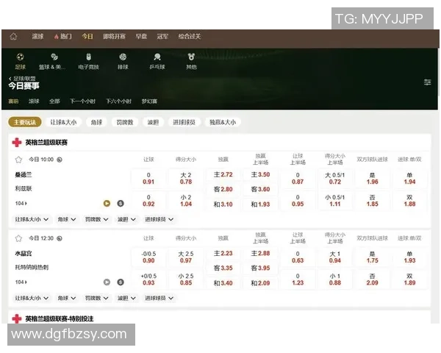Expand 进球球员 dropdown under 桑德兰 match
The image size is (441, 353).
159,219
